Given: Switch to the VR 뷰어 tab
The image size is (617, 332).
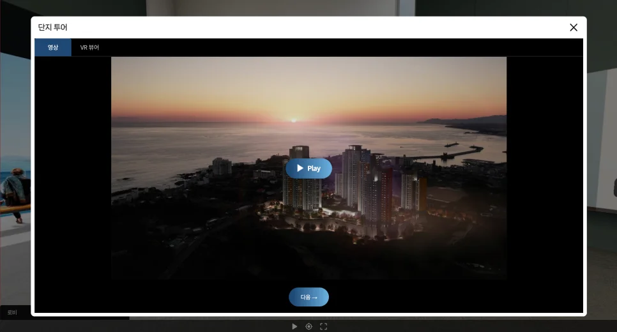Looking at the screenshot, I should [x=89, y=47].
